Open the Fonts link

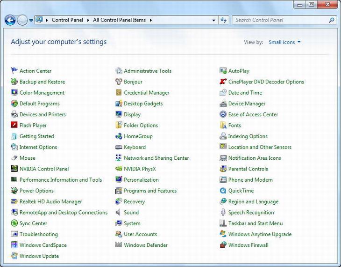tap(234, 126)
